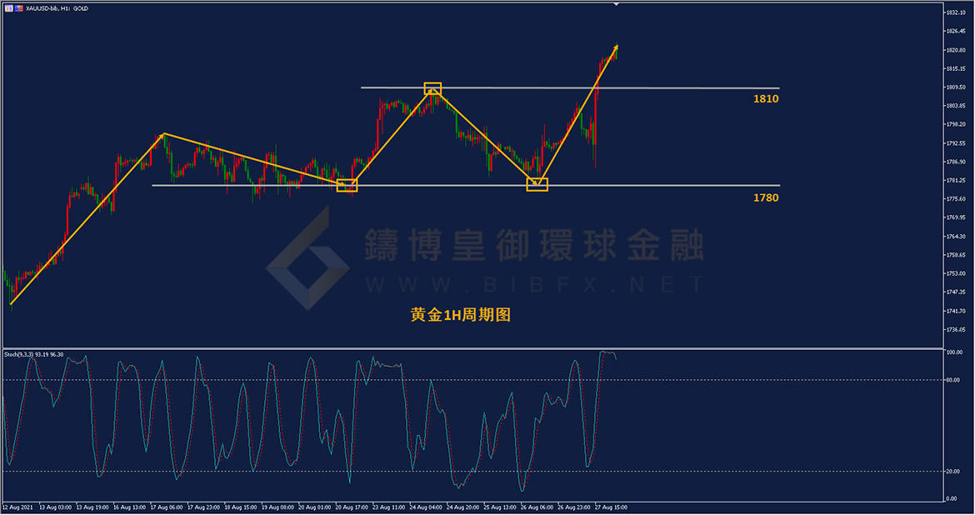Click the www.bibfx.net watermark text
Viewport: 975px width, 515px height.
(533, 284)
